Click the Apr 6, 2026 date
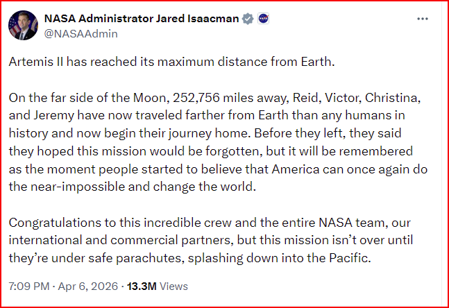Image resolution: width=449 pixels, height=308 pixels. coord(88,286)
